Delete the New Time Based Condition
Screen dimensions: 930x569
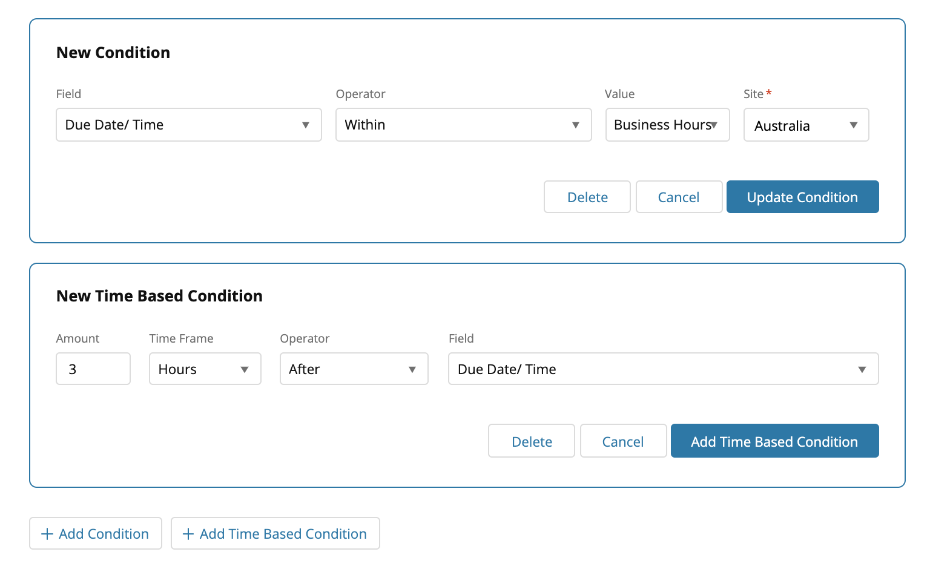click(x=532, y=441)
